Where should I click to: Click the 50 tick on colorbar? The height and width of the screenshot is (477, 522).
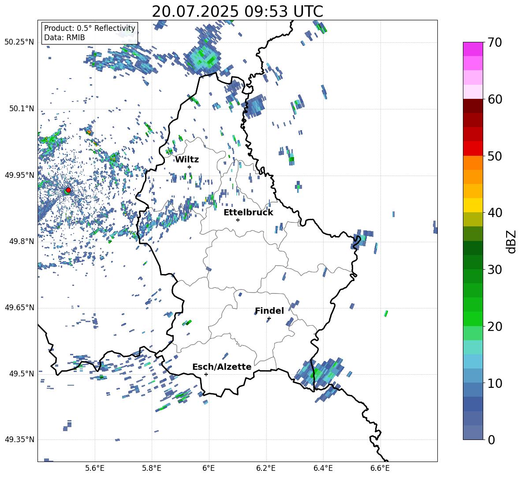click(x=495, y=156)
